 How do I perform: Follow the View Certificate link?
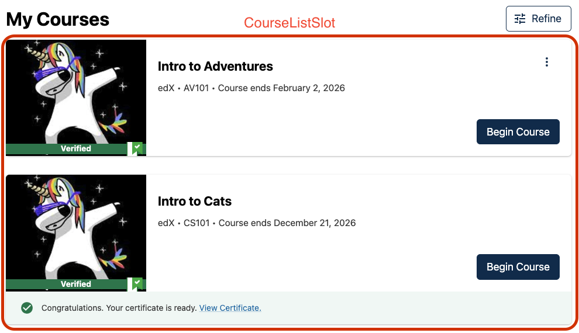tap(230, 308)
